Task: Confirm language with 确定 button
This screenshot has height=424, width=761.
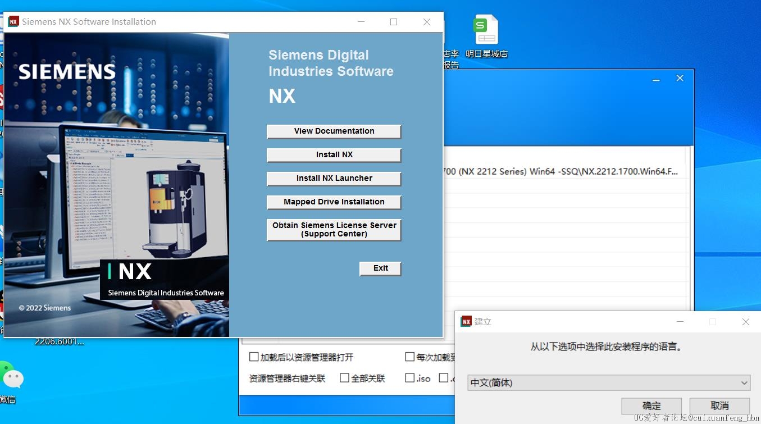Action: [x=651, y=405]
